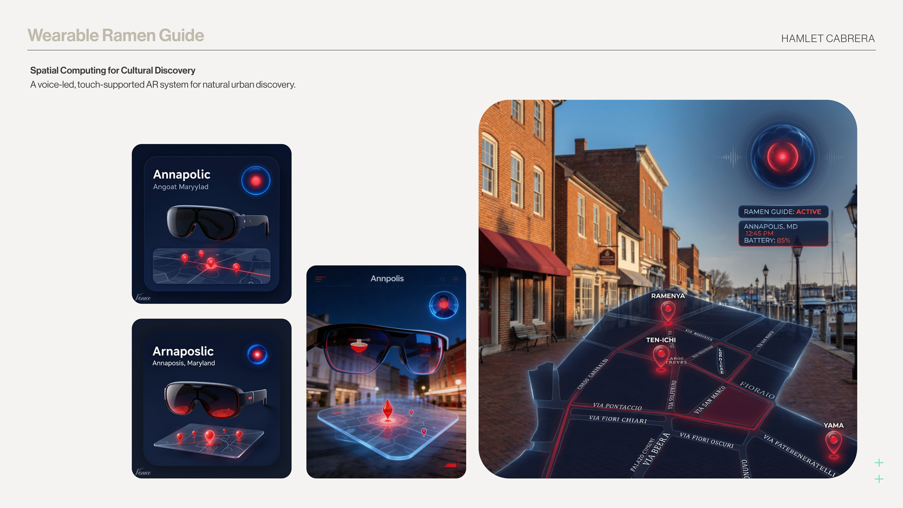Click the user avatar in Annpolis card
This screenshot has width=903, height=508.
[x=443, y=305]
